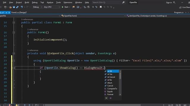190x106 pixels.
Task: Click the Open File folder icon
Action: click(x=11, y=7)
